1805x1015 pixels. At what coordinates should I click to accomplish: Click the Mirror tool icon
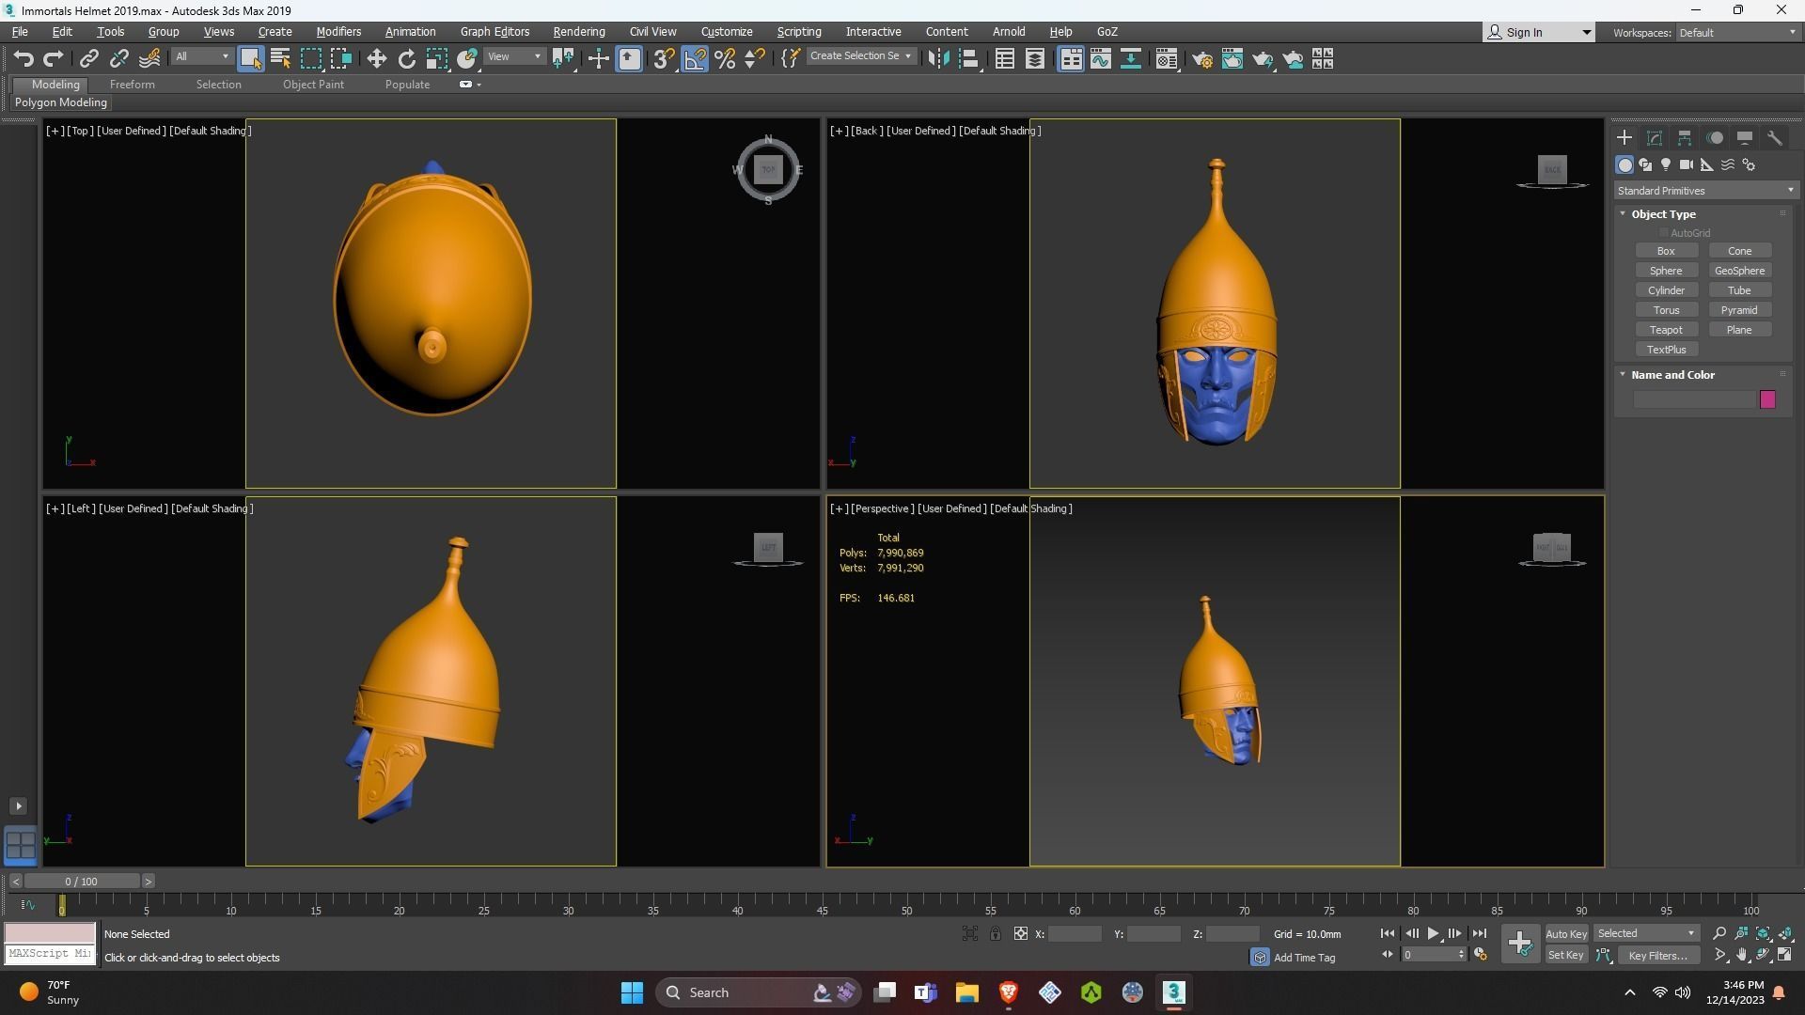(x=937, y=59)
